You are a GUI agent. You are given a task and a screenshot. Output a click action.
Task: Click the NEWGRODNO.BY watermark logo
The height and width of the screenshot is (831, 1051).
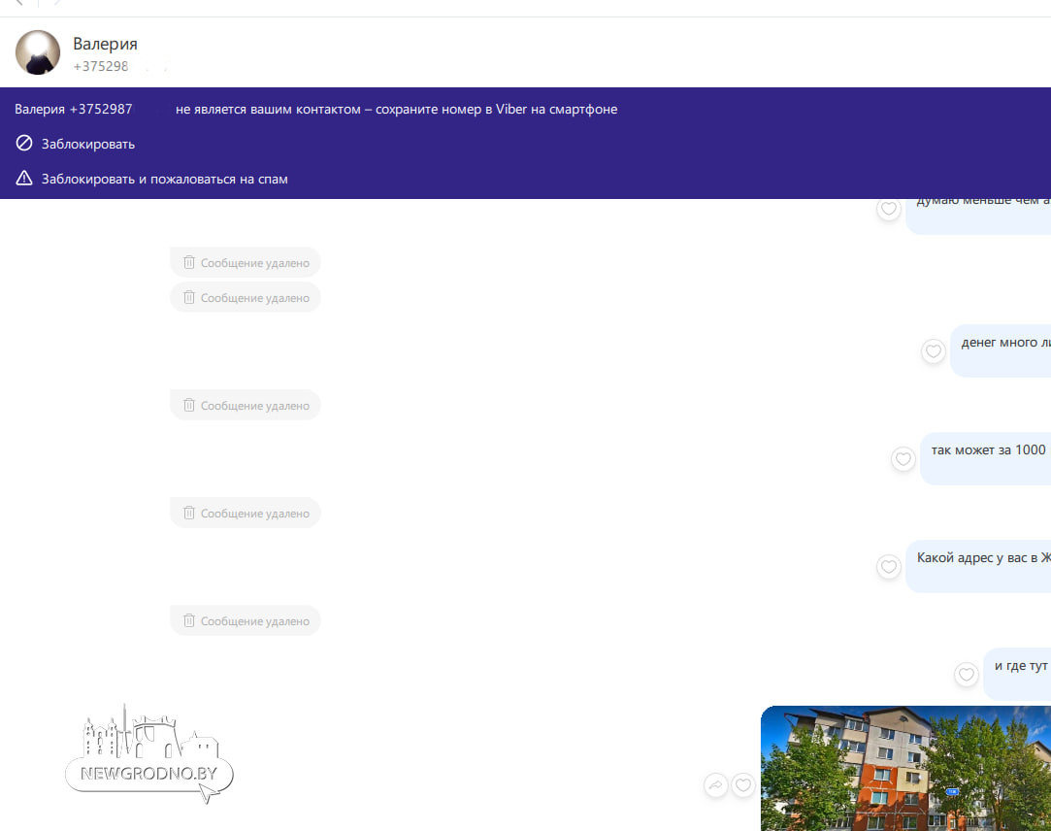[x=149, y=757]
